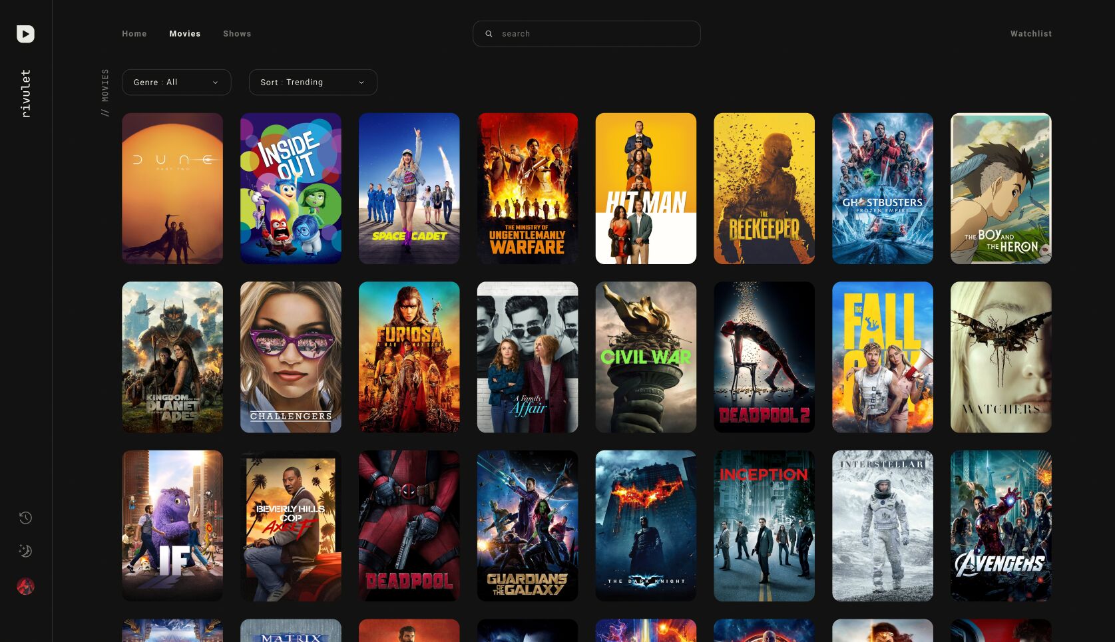Open the Sort: Trending dropdown
The width and height of the screenshot is (1115, 642).
313,82
